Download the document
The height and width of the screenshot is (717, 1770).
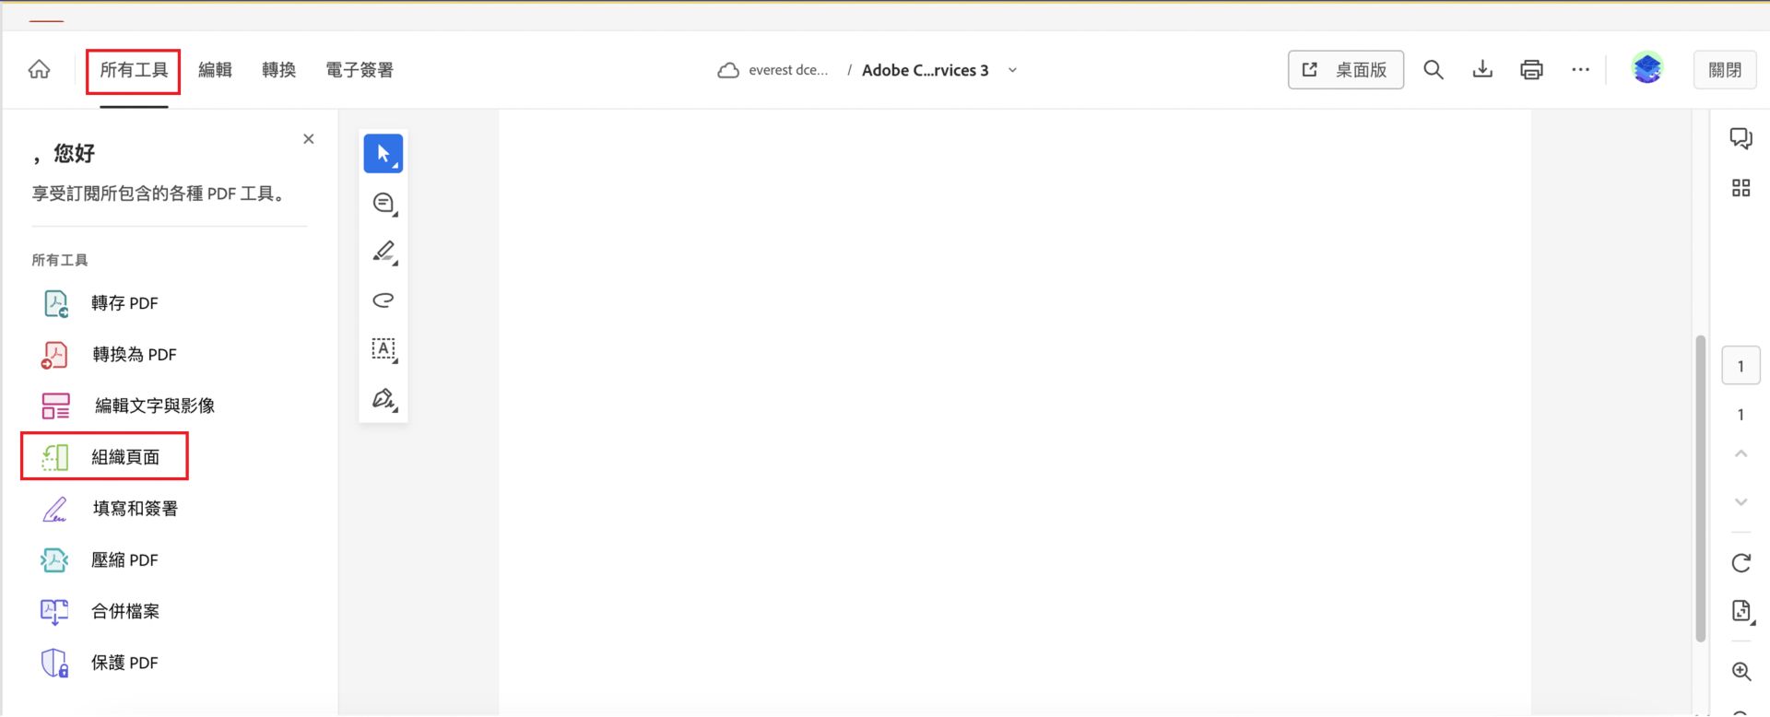pyautogui.click(x=1482, y=70)
